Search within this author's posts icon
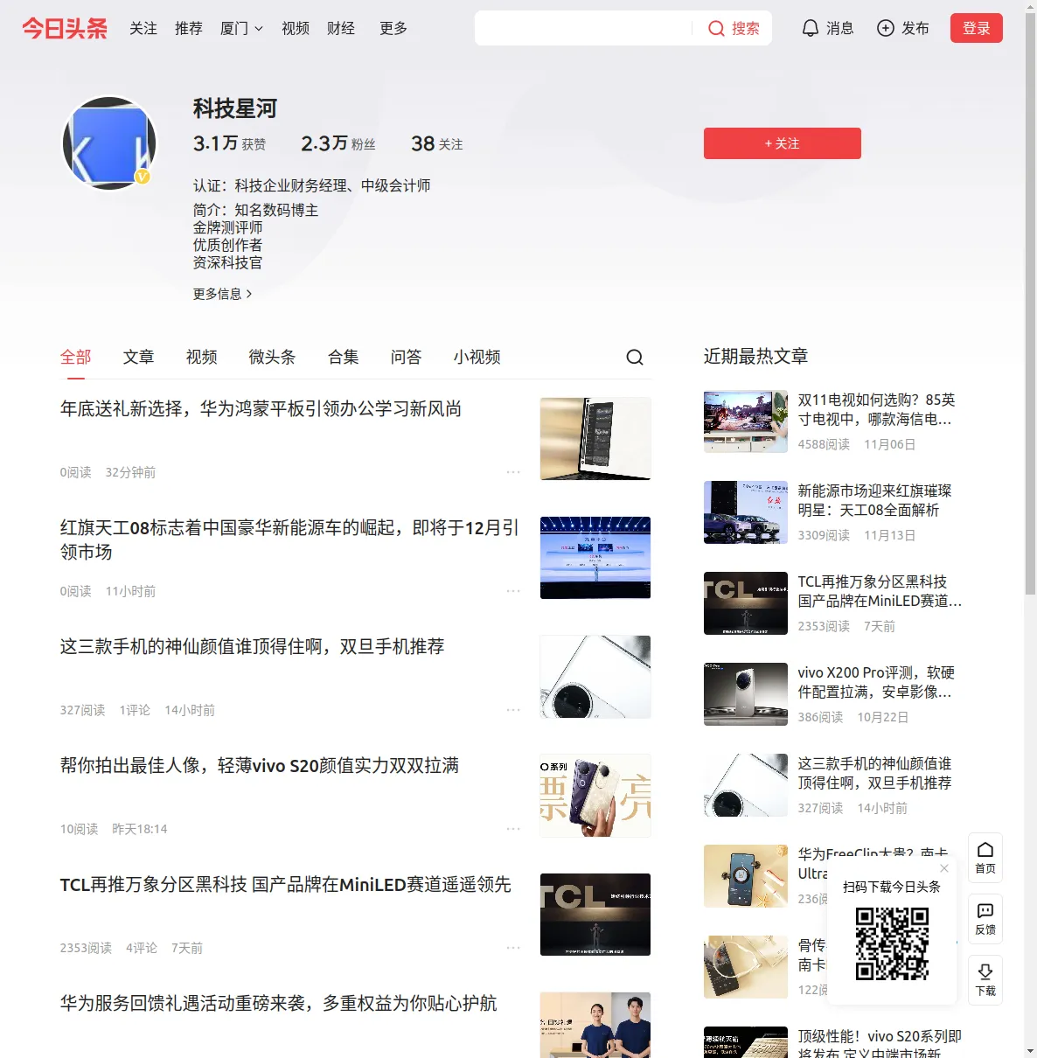 [635, 357]
